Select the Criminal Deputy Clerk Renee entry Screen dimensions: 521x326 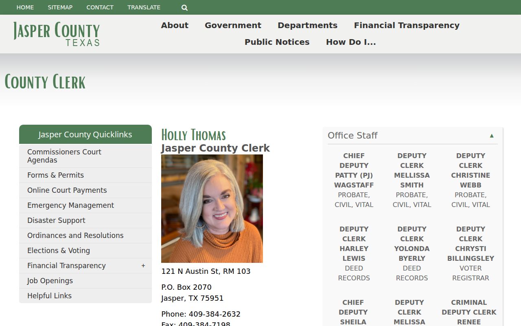tap(469, 312)
